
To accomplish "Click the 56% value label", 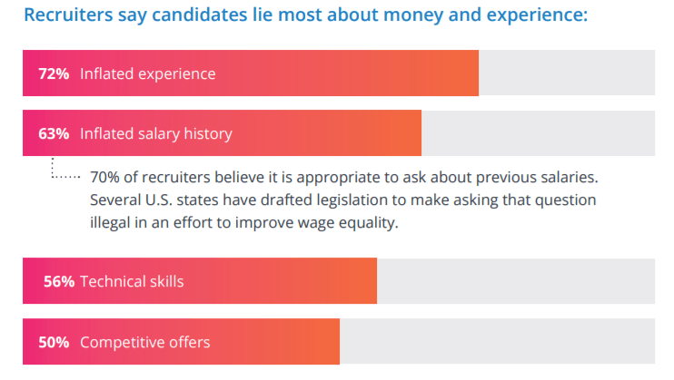I will (58, 281).
